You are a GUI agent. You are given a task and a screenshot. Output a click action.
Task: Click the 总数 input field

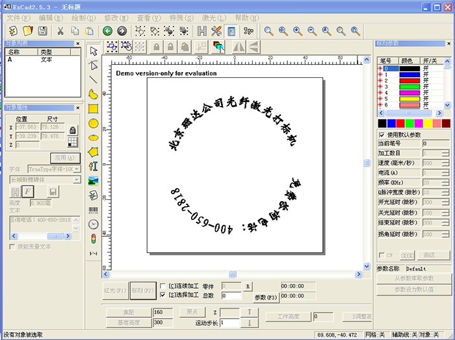point(231,296)
